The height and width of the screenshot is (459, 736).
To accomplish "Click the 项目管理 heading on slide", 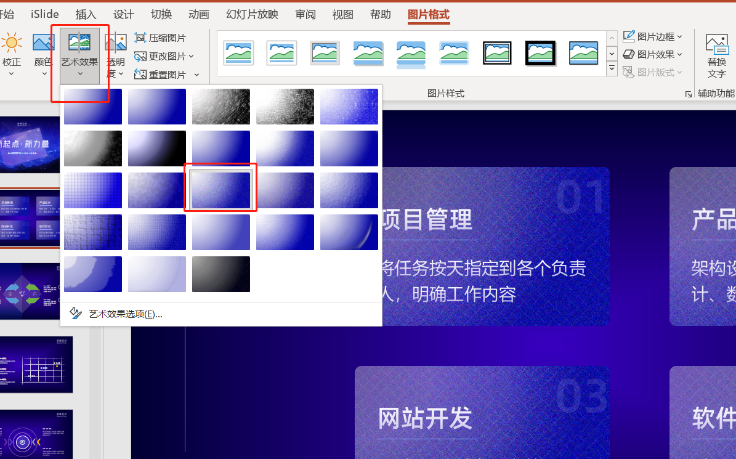I will [427, 220].
